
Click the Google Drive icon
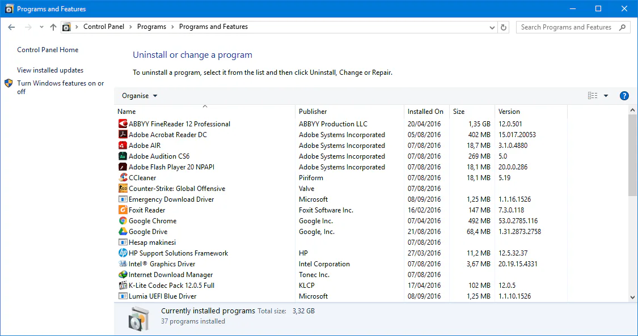122,231
